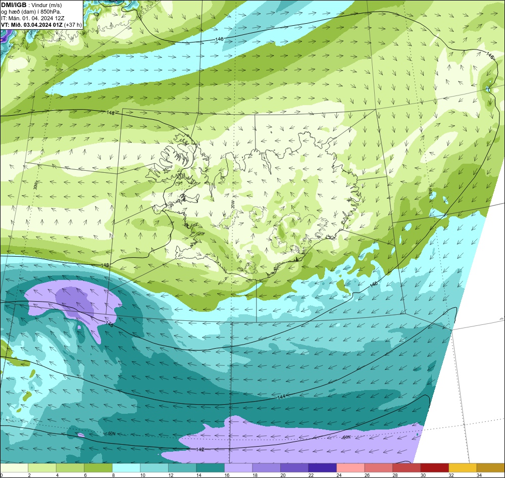Screen dimensions: 505x478
Task: Select the 'IT: Mán. 01. 04. 2024 12Z' line
Action: 32,18
